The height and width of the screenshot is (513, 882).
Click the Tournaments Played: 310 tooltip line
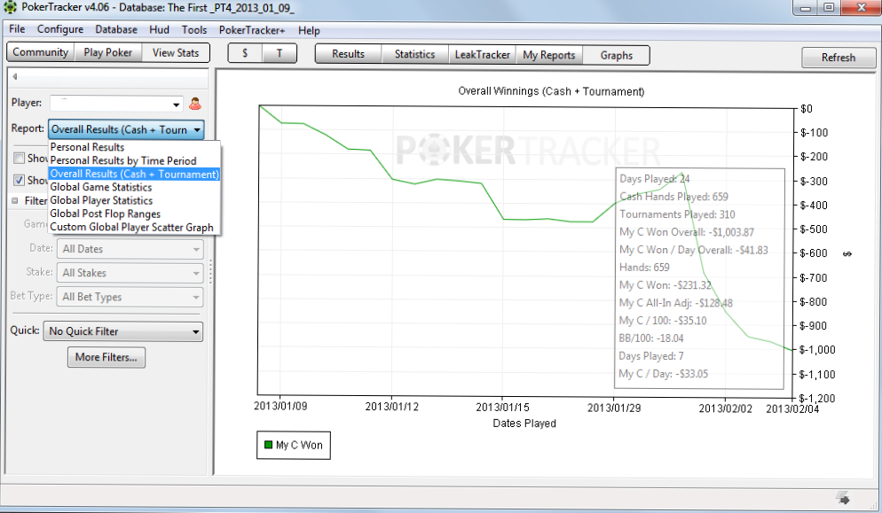tap(677, 214)
